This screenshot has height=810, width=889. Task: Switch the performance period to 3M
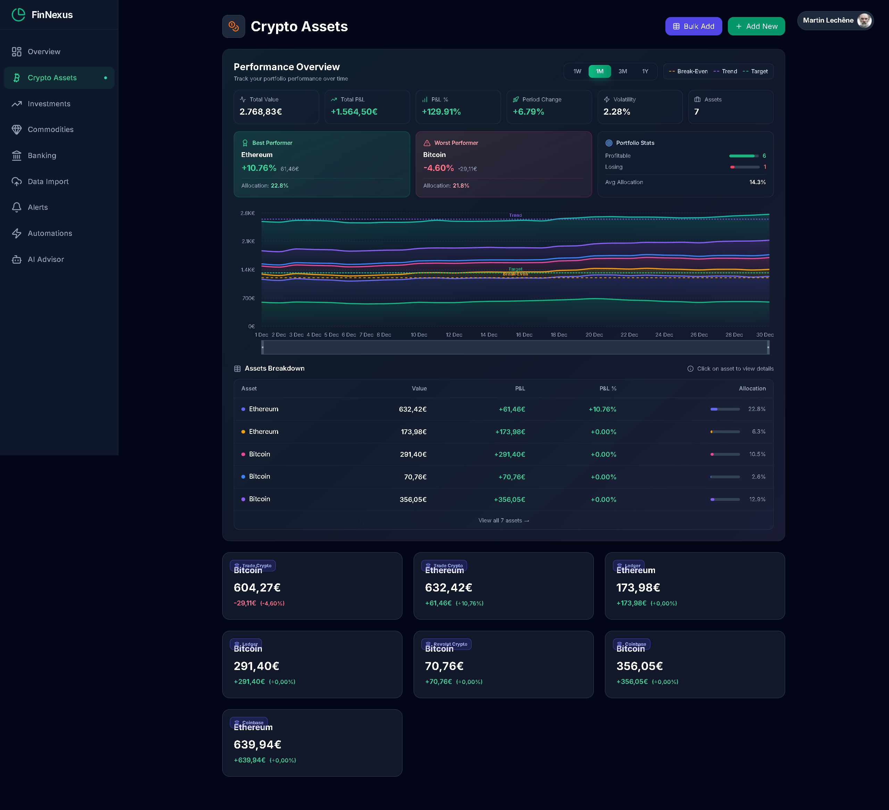click(x=623, y=71)
